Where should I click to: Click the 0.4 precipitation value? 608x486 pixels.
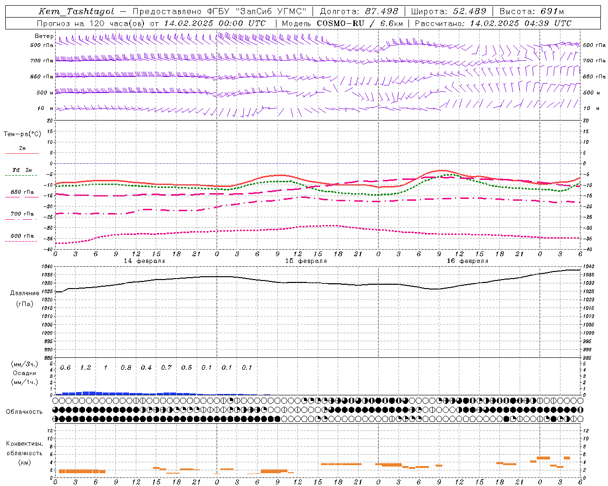pyautogui.click(x=146, y=368)
